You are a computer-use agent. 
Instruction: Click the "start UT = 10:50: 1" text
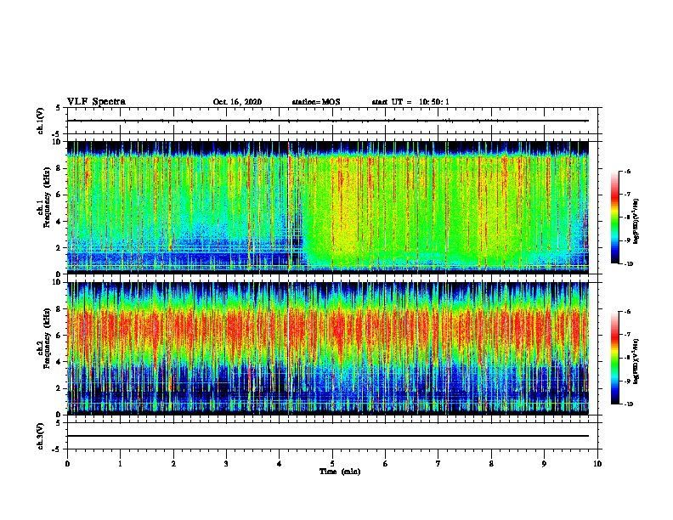410,102
